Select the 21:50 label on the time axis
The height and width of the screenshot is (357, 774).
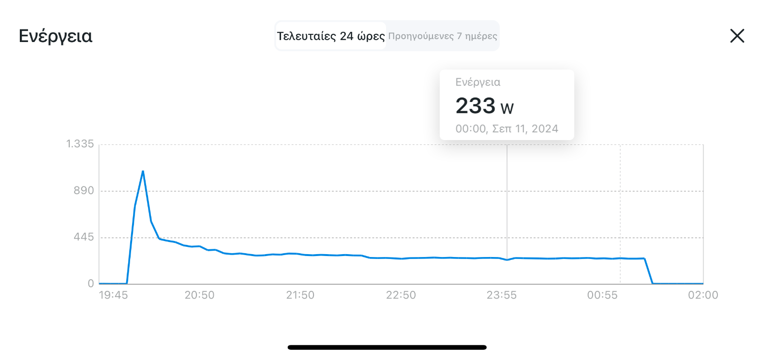(300, 295)
